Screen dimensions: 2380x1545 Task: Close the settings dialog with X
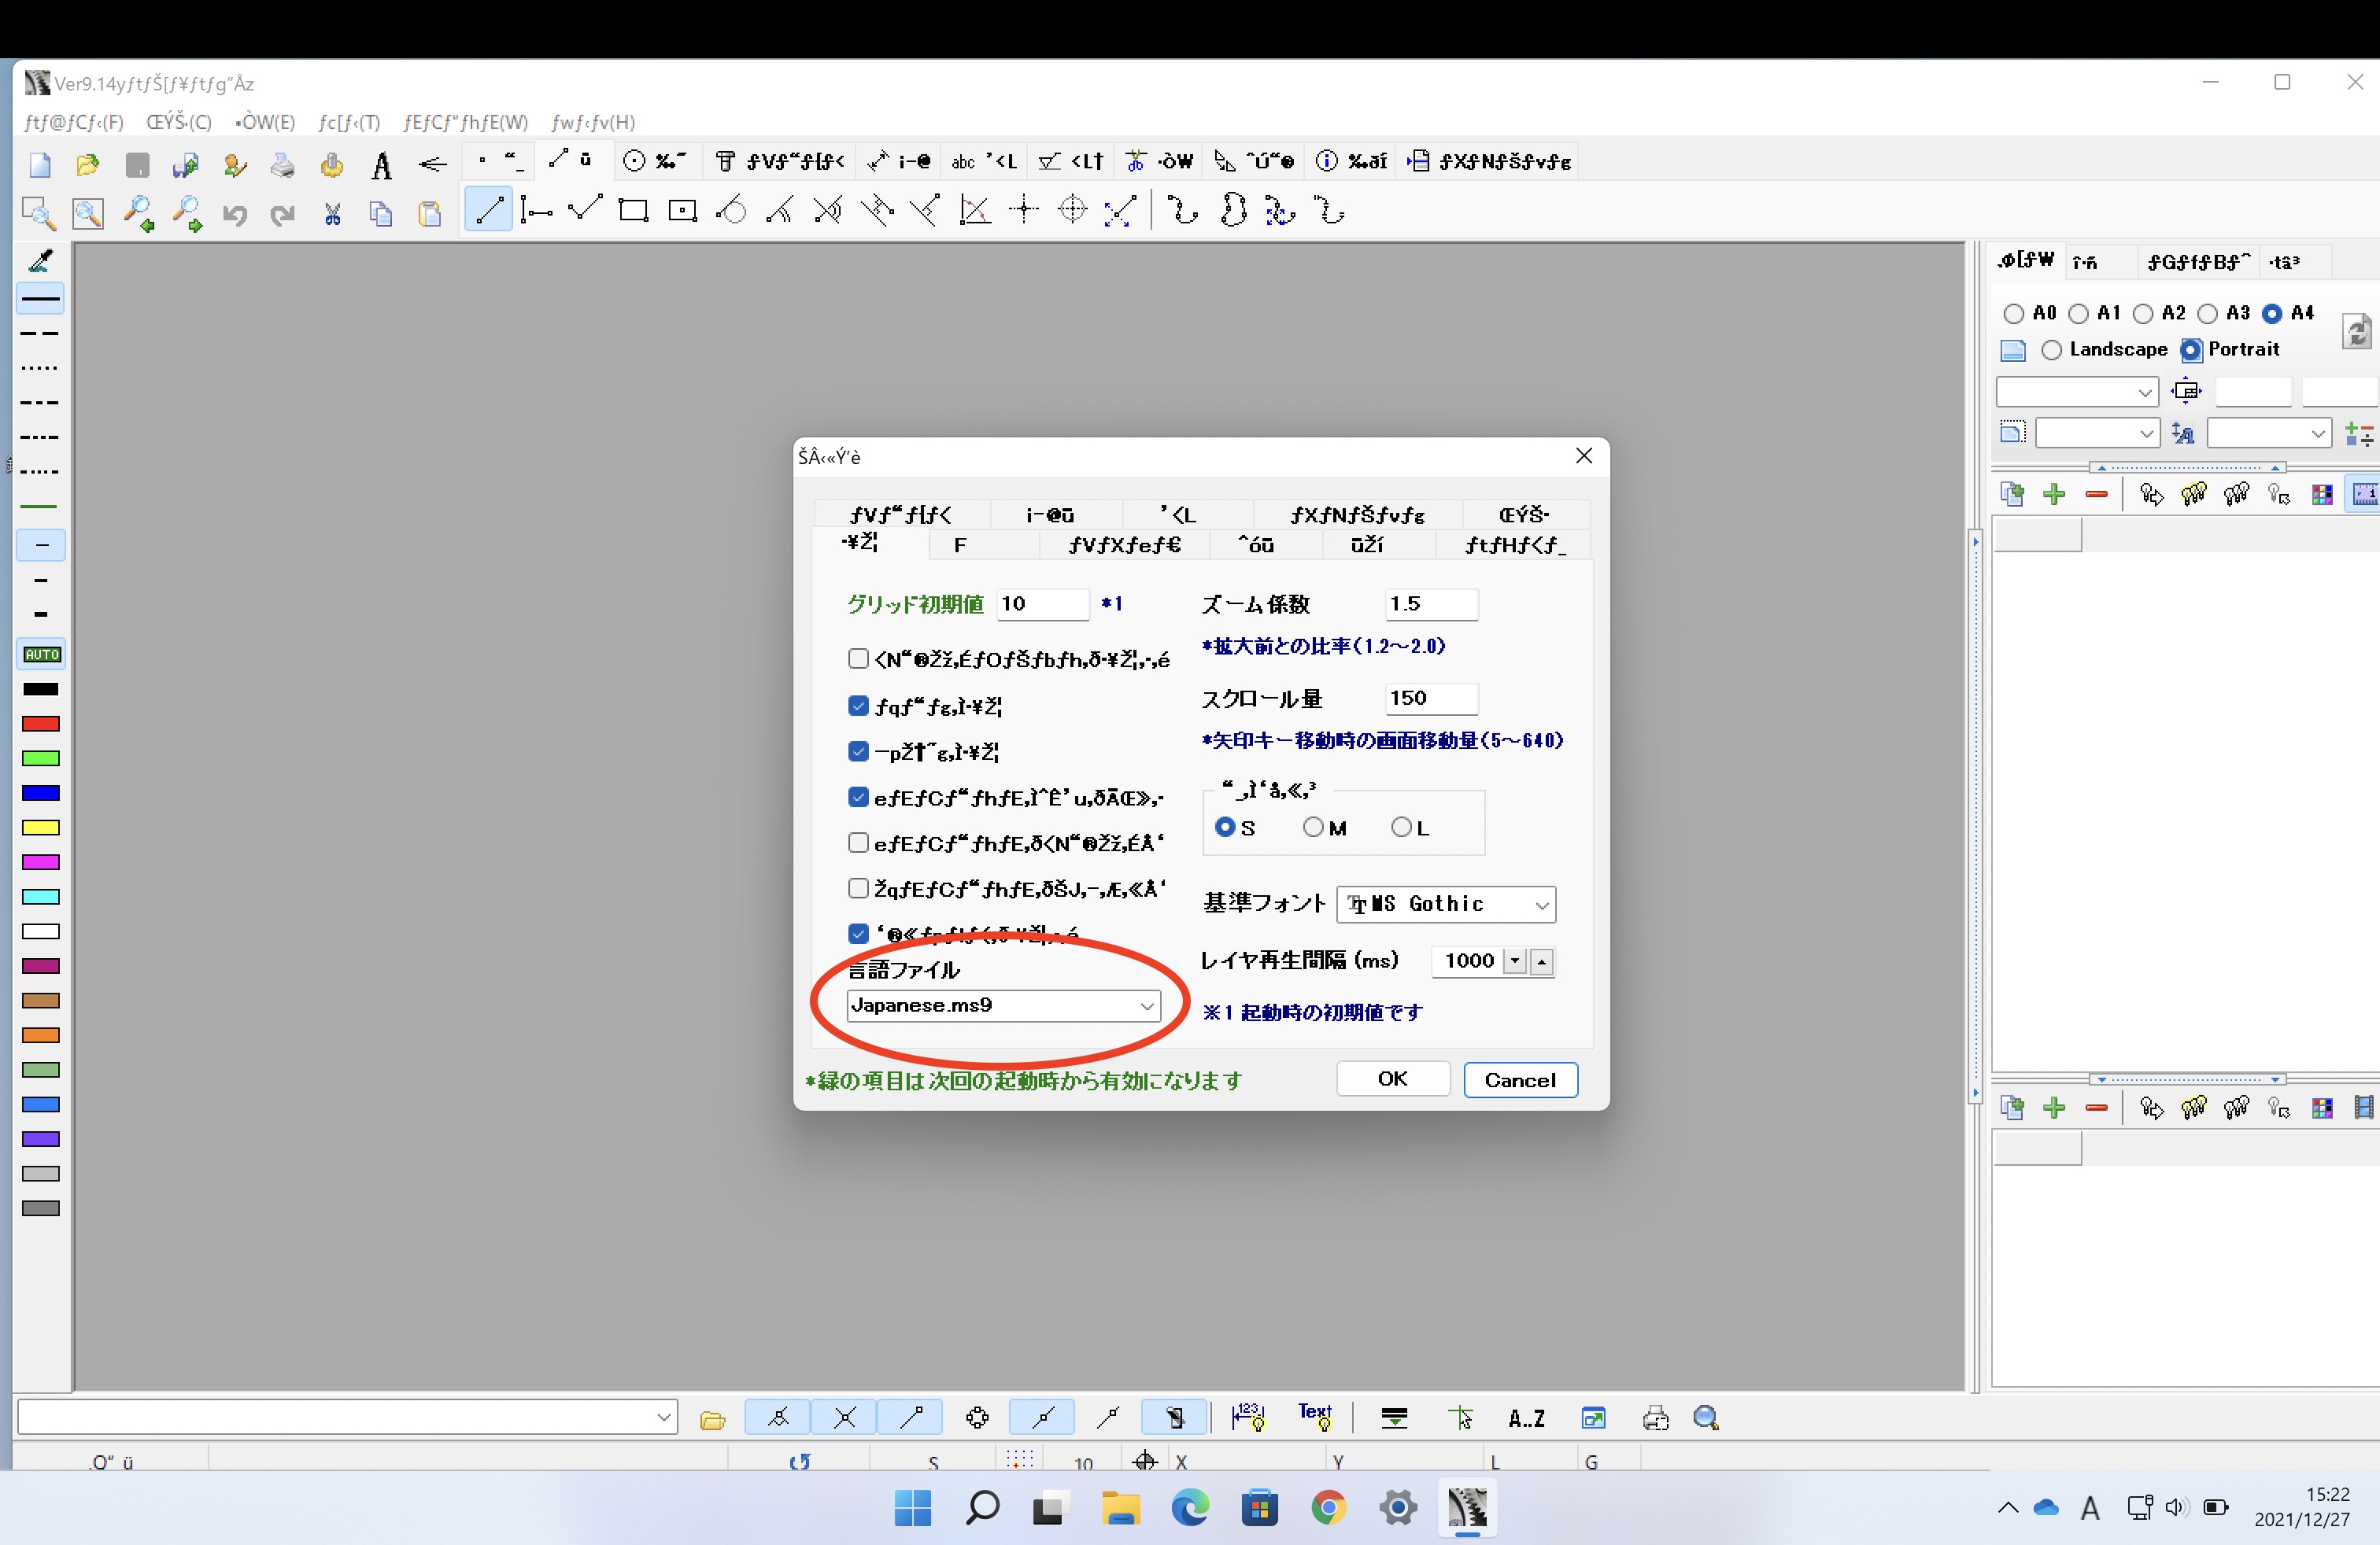pos(1583,455)
